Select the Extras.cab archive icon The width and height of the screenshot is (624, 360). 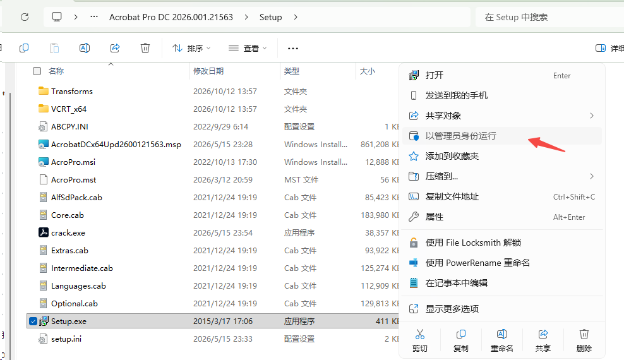(43, 251)
